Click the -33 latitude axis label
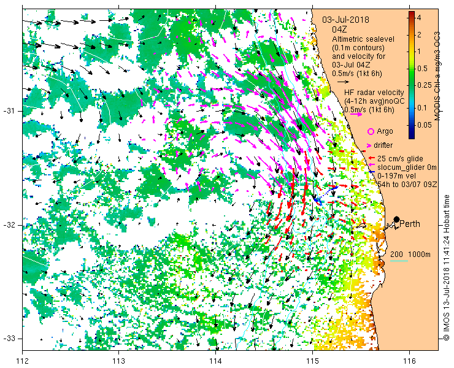Viewport: 454px width, 368px height. coord(9,339)
